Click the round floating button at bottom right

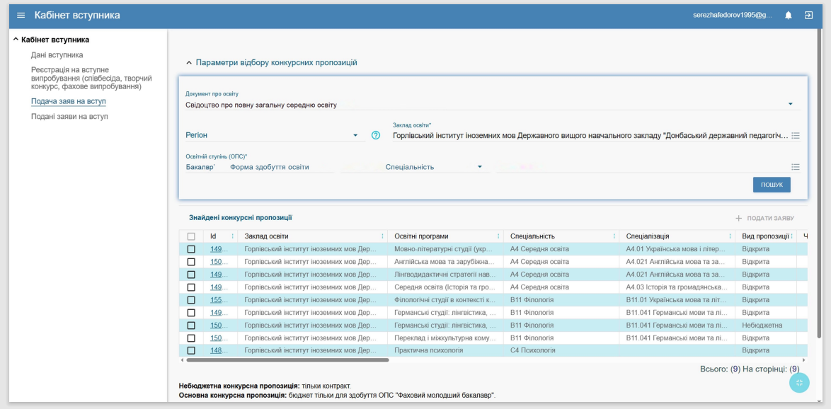(x=799, y=383)
